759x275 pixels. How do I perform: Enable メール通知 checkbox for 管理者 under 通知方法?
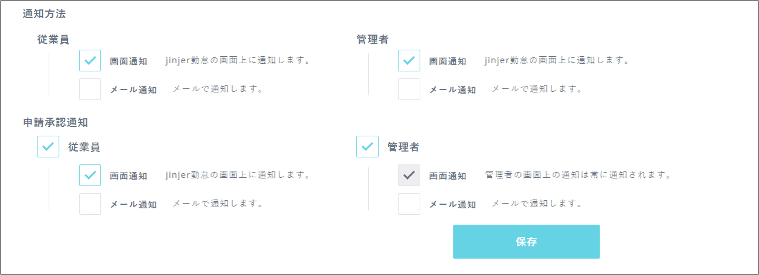coord(409,90)
